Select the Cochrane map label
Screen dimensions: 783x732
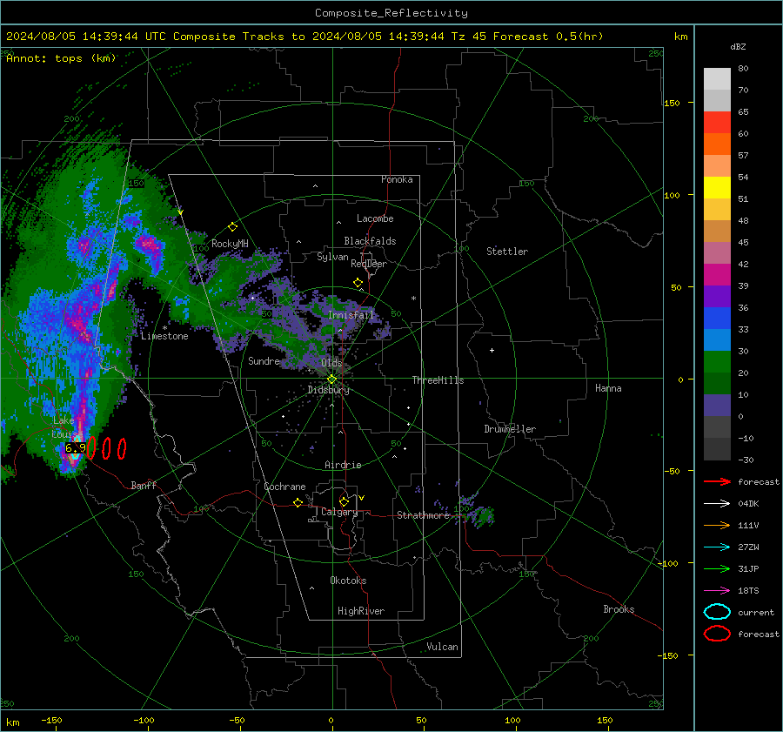(x=284, y=487)
